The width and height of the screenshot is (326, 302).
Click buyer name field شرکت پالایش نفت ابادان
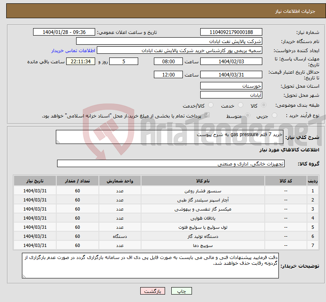(169, 41)
